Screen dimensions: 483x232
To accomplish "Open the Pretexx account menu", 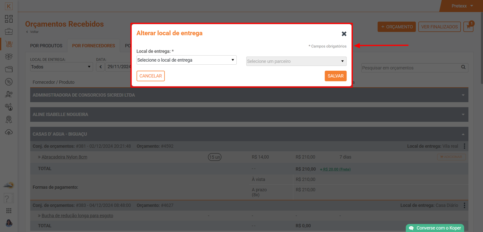I will click(462, 6).
